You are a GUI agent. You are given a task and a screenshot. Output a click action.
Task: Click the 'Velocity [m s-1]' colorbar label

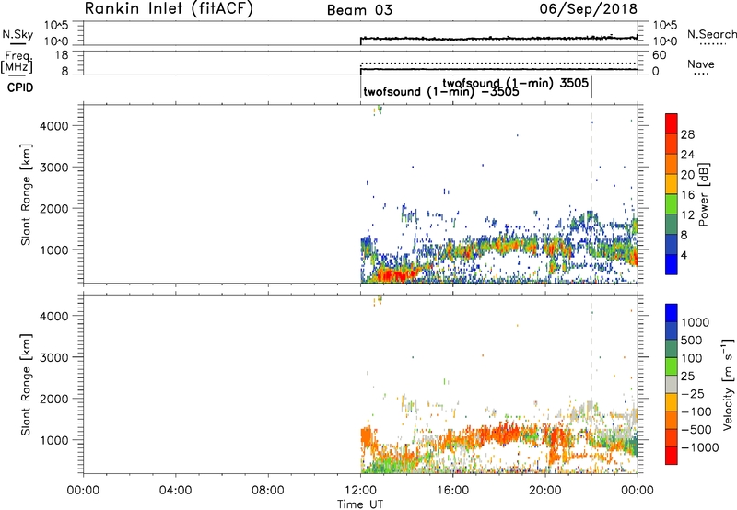pyautogui.click(x=728, y=384)
